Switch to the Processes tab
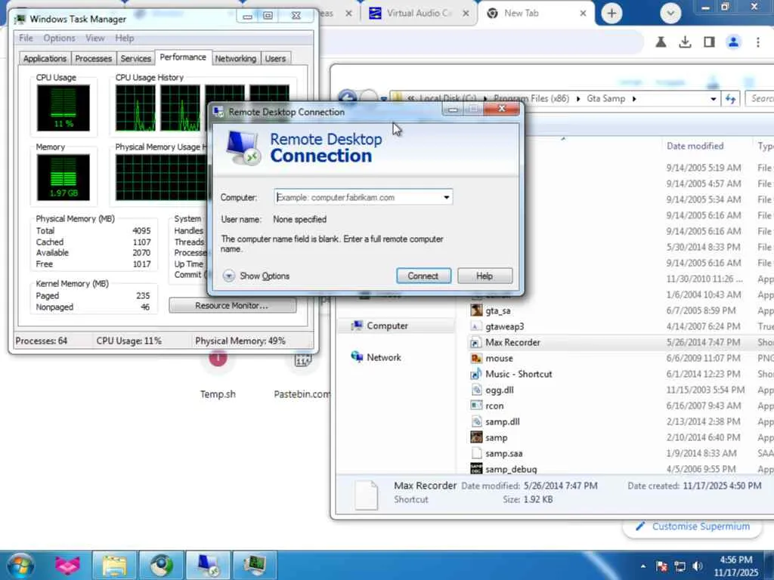This screenshot has height=580, width=774. click(93, 59)
